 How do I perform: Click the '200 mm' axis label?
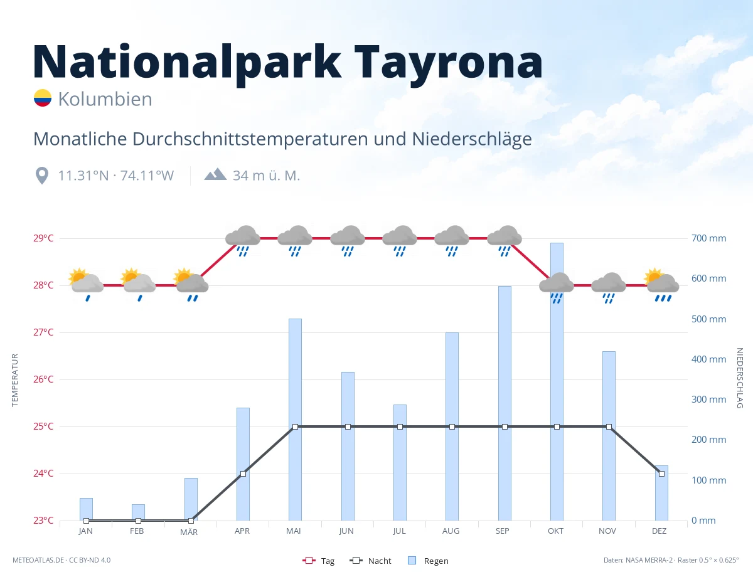(x=710, y=440)
